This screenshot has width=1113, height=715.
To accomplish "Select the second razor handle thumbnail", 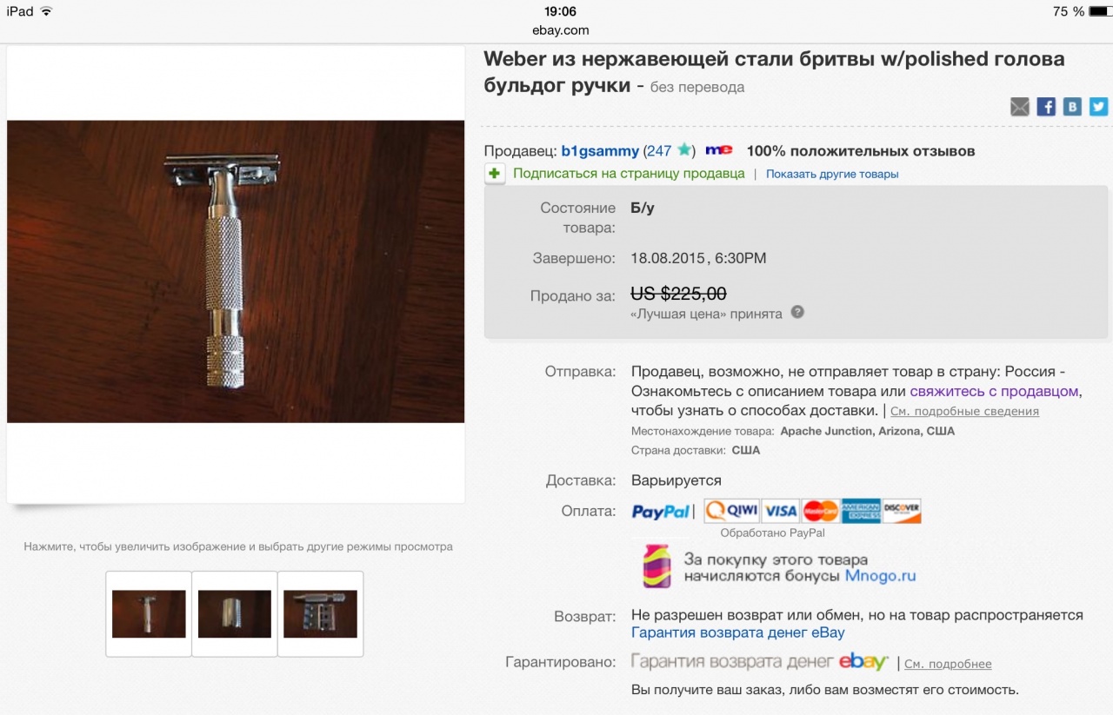I will [x=235, y=614].
